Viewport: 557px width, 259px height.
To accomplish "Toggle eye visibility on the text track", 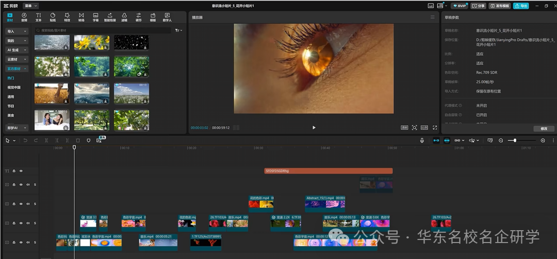I will tap(21, 171).
